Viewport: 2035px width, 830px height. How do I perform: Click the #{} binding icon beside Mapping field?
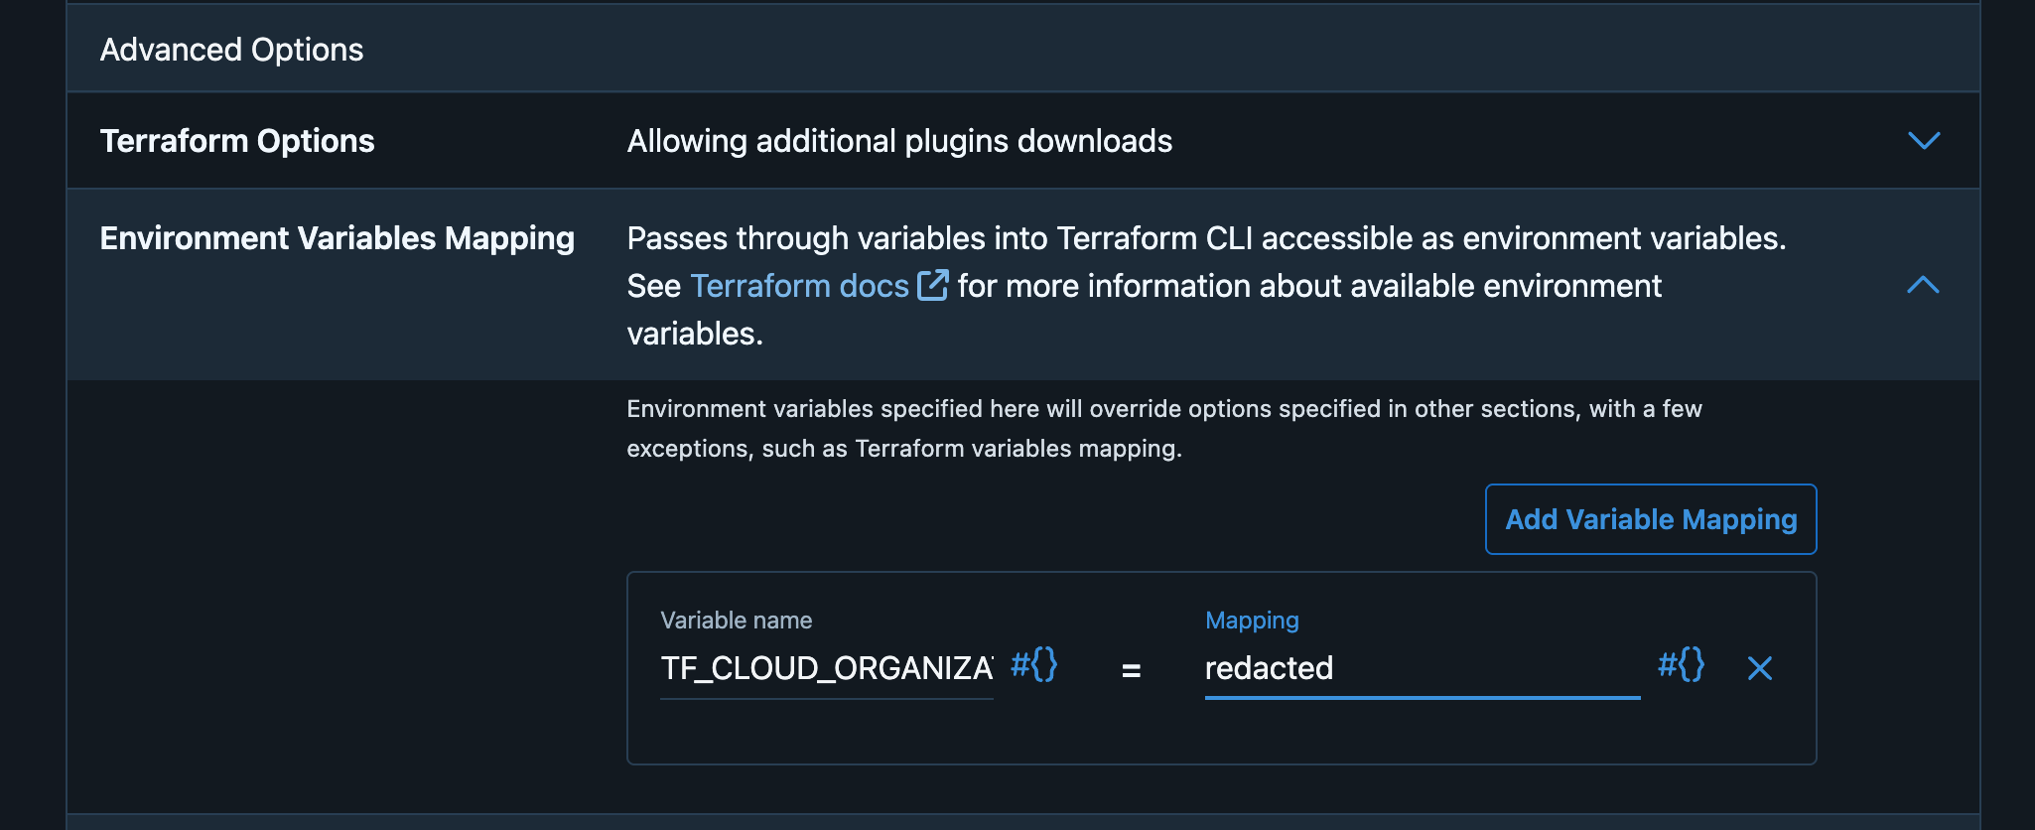click(1681, 665)
